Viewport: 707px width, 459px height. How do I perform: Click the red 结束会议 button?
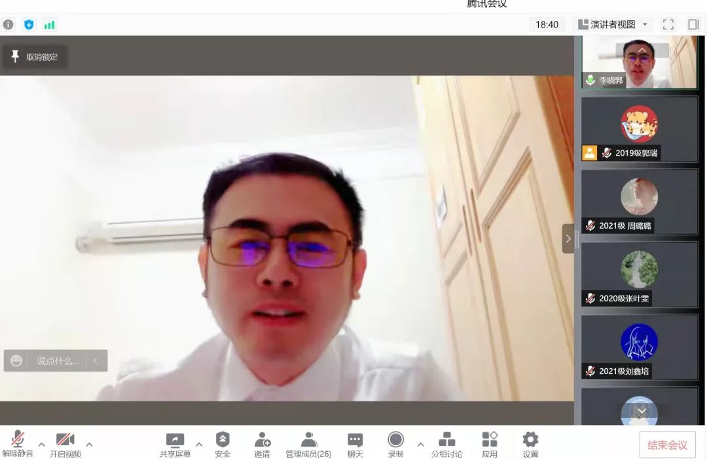tap(667, 445)
